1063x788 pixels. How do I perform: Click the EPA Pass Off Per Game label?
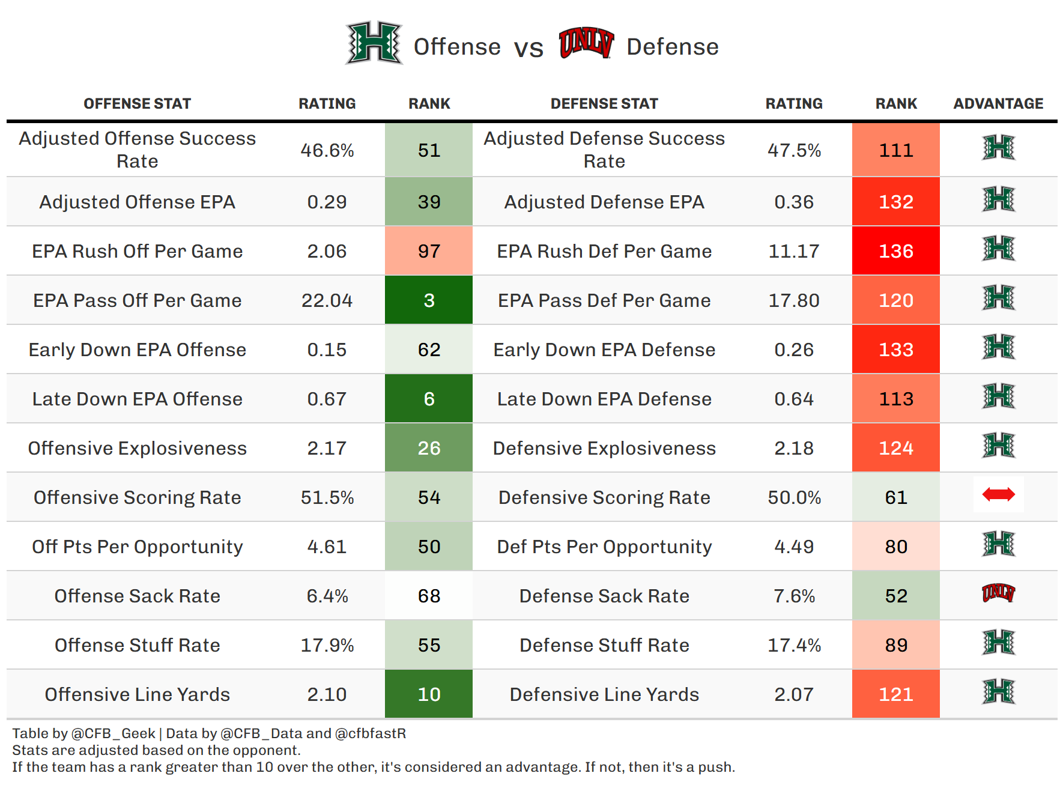point(137,300)
